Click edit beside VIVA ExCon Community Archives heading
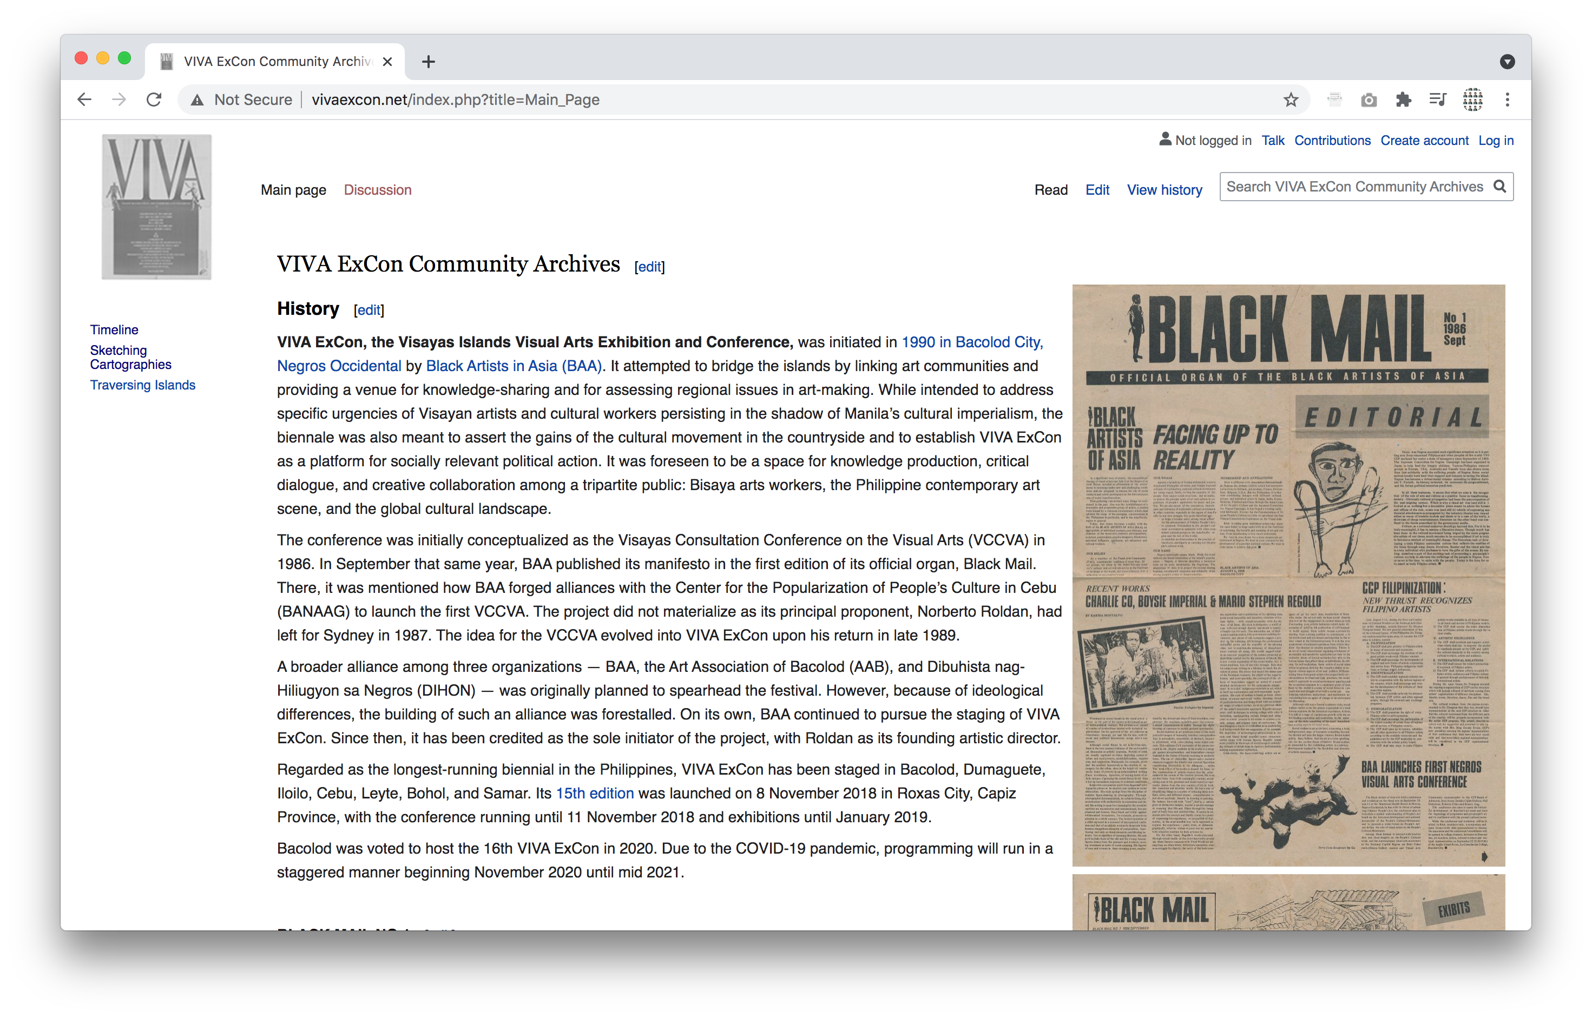This screenshot has width=1592, height=1017. click(x=649, y=267)
